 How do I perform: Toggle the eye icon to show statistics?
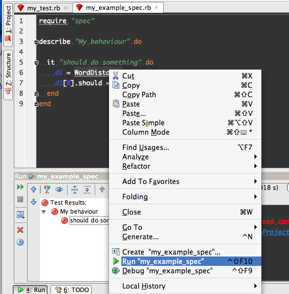coord(59,189)
